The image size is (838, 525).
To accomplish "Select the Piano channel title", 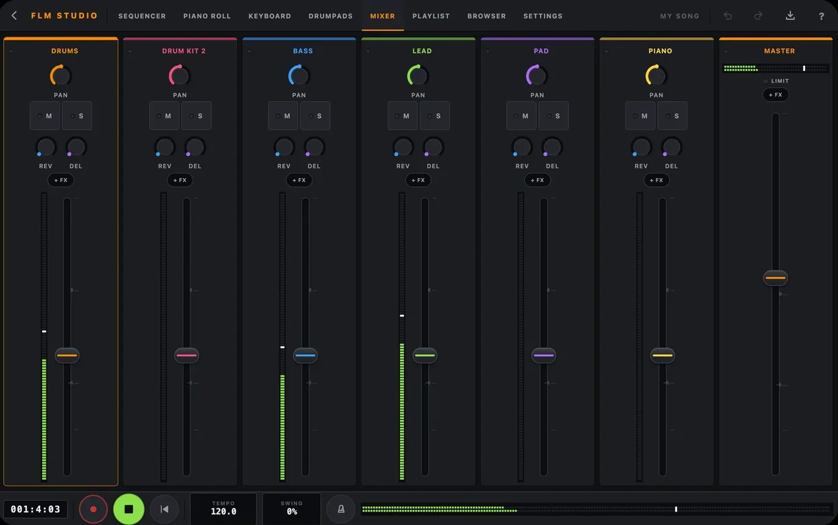I will point(660,51).
